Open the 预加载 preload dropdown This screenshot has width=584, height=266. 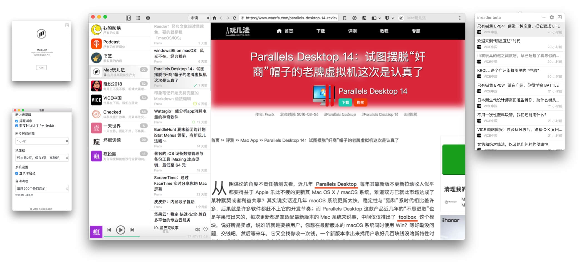42,158
